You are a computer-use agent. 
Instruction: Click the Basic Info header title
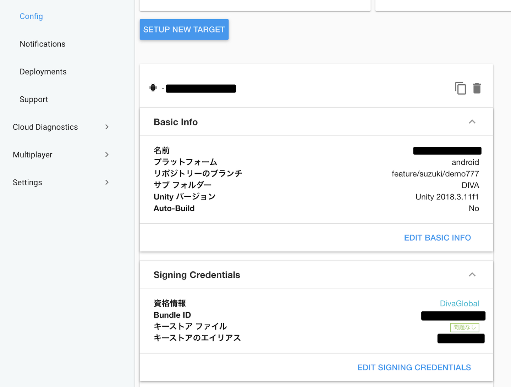(x=176, y=122)
